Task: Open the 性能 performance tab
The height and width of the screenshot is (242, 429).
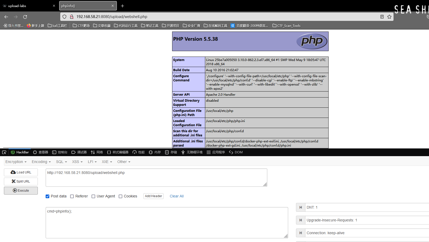Action: 138,152
